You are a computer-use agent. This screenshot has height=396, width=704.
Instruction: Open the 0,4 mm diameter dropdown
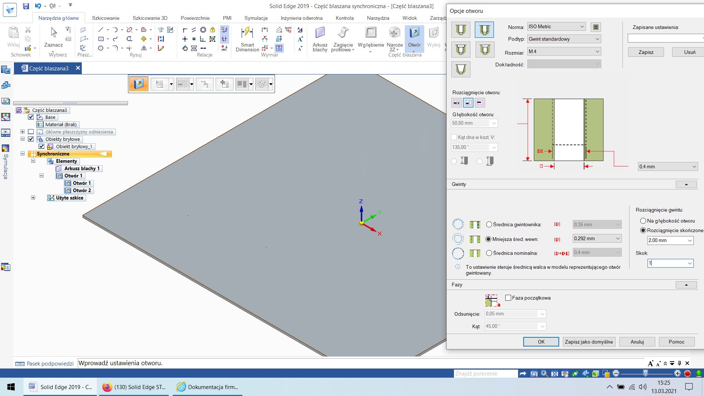click(668, 166)
